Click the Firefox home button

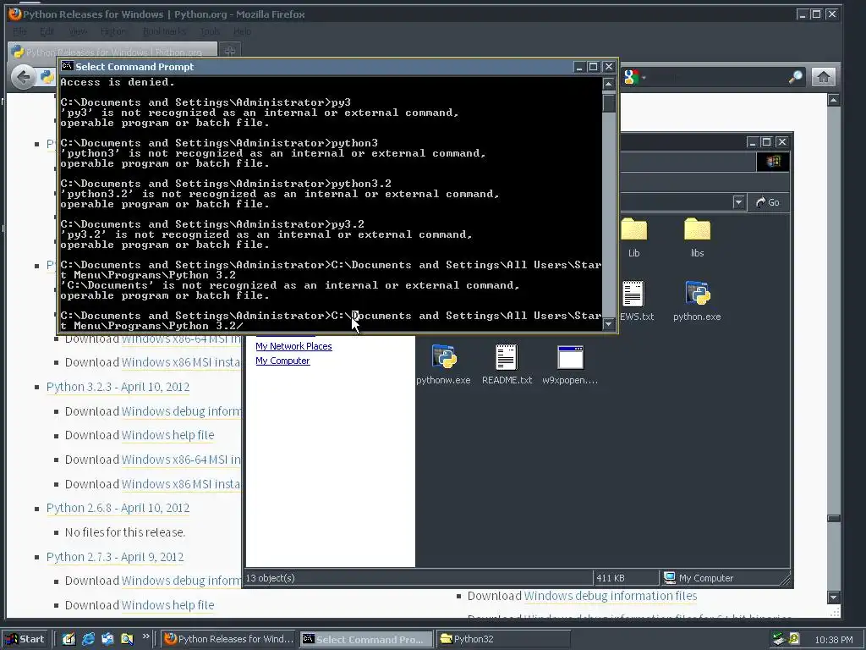pyautogui.click(x=823, y=77)
